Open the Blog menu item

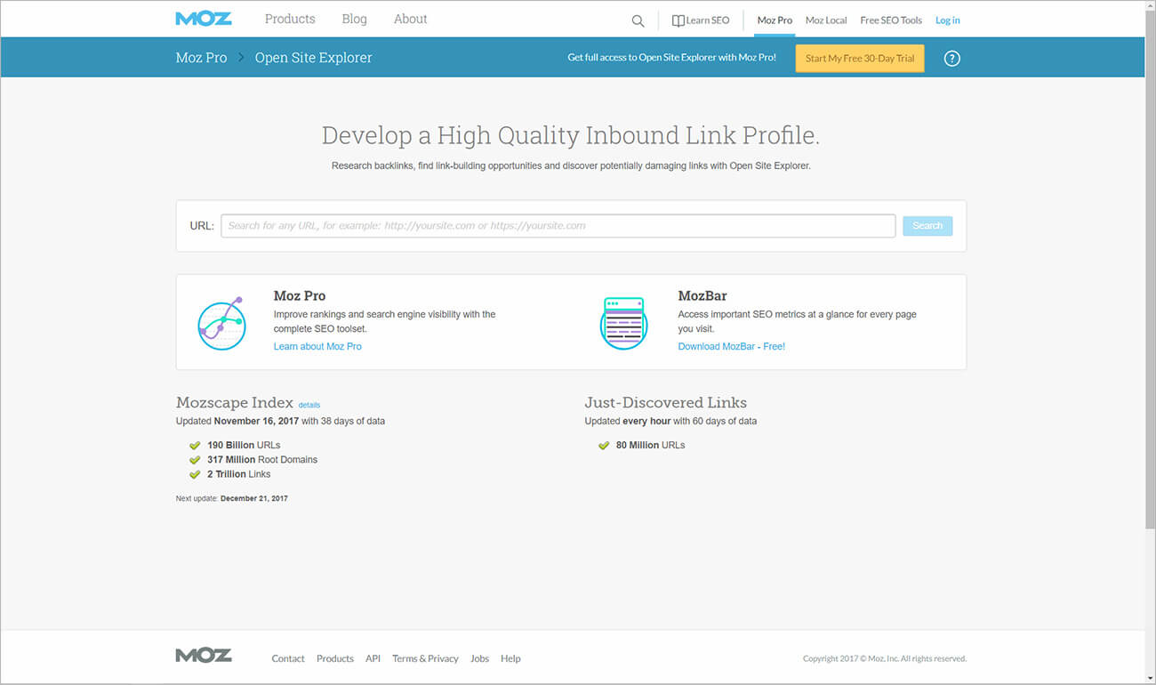[x=354, y=19]
